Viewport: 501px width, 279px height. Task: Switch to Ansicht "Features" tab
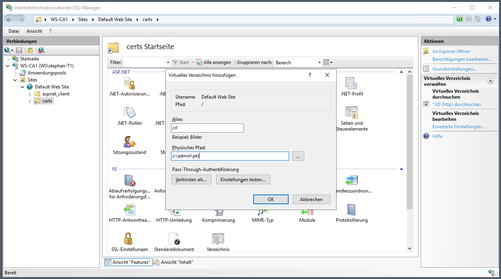128,262
